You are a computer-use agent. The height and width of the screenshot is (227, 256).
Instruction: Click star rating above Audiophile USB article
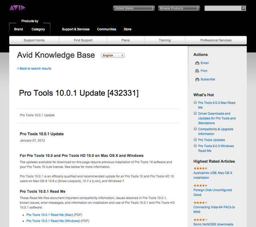tap(200, 168)
